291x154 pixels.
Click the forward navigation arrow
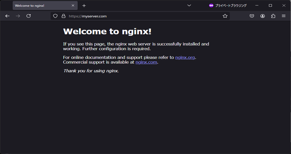pos(18,16)
